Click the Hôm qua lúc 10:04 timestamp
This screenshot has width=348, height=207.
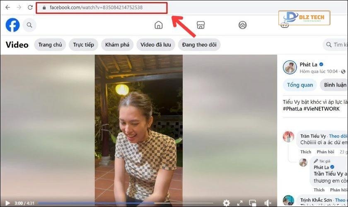319,72
